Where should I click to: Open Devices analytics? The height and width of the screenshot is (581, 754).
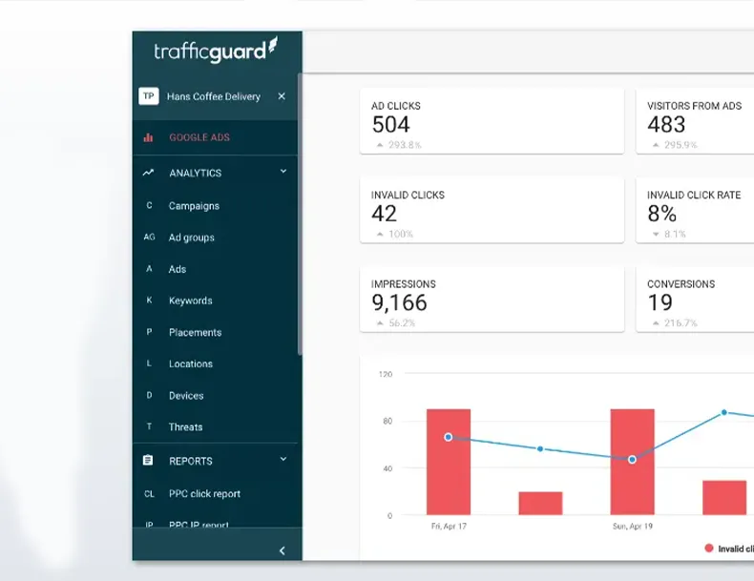coord(186,396)
